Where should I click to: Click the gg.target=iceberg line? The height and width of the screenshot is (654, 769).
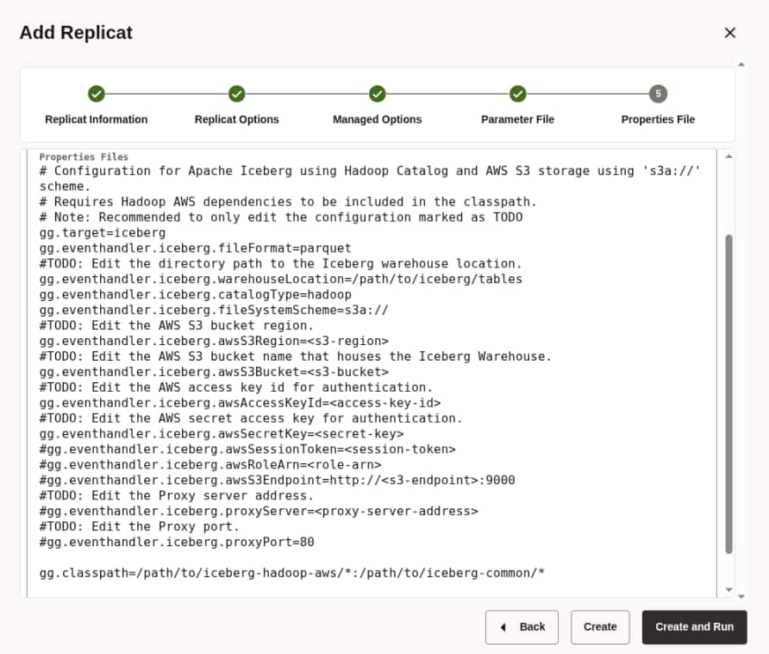click(103, 233)
